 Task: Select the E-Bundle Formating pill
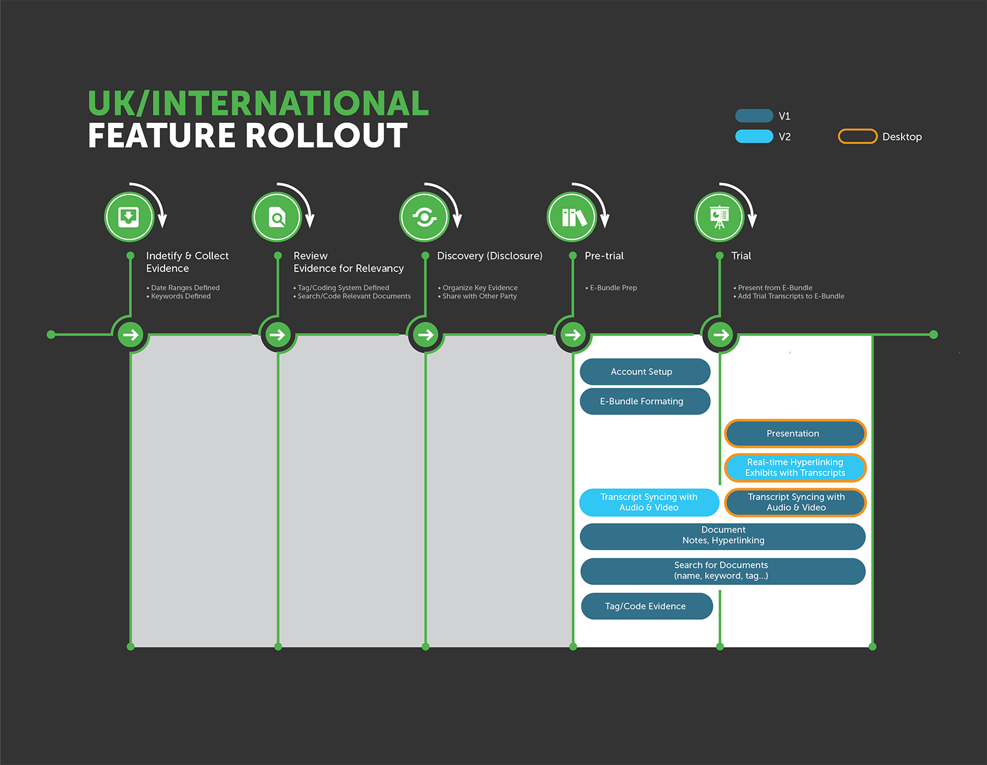click(645, 401)
